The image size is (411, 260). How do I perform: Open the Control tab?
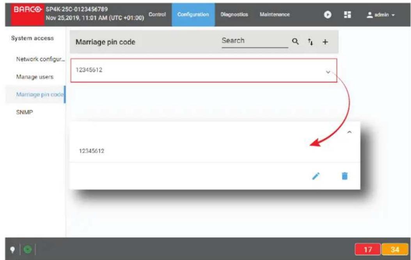pyautogui.click(x=157, y=14)
